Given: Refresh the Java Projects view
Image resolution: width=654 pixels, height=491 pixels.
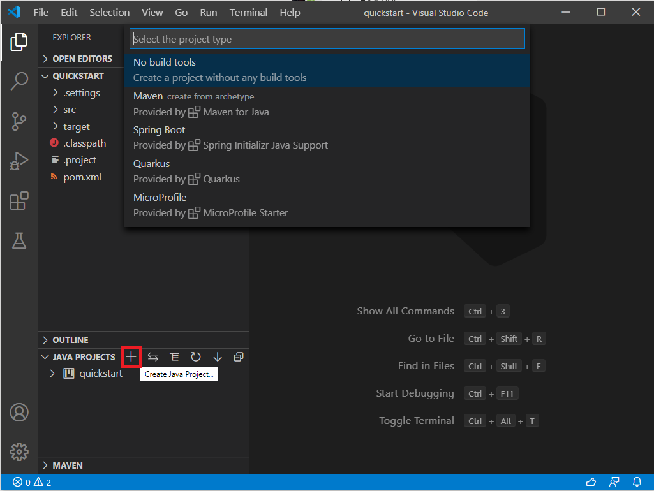Looking at the screenshot, I should pos(196,356).
